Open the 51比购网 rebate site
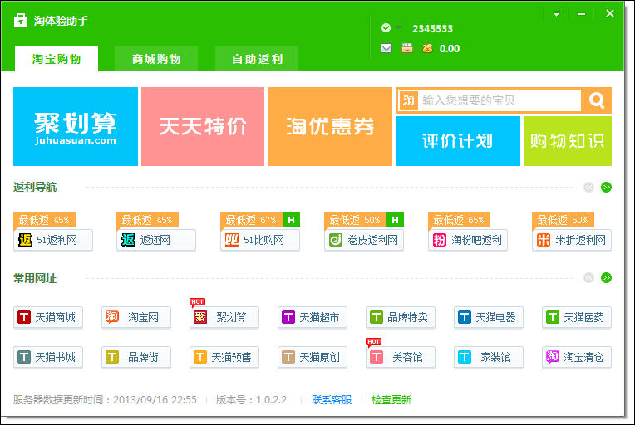This screenshot has width=635, height=425. tap(260, 240)
